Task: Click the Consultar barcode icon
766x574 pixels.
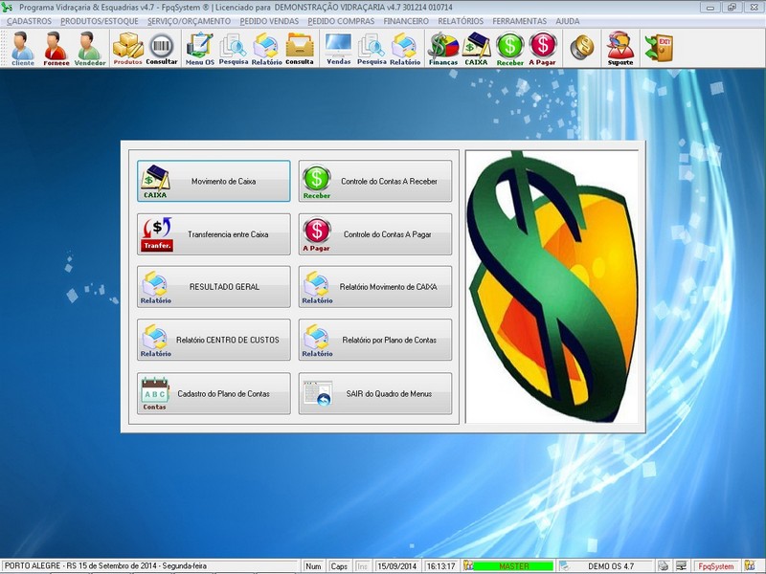Action: pyautogui.click(x=162, y=47)
